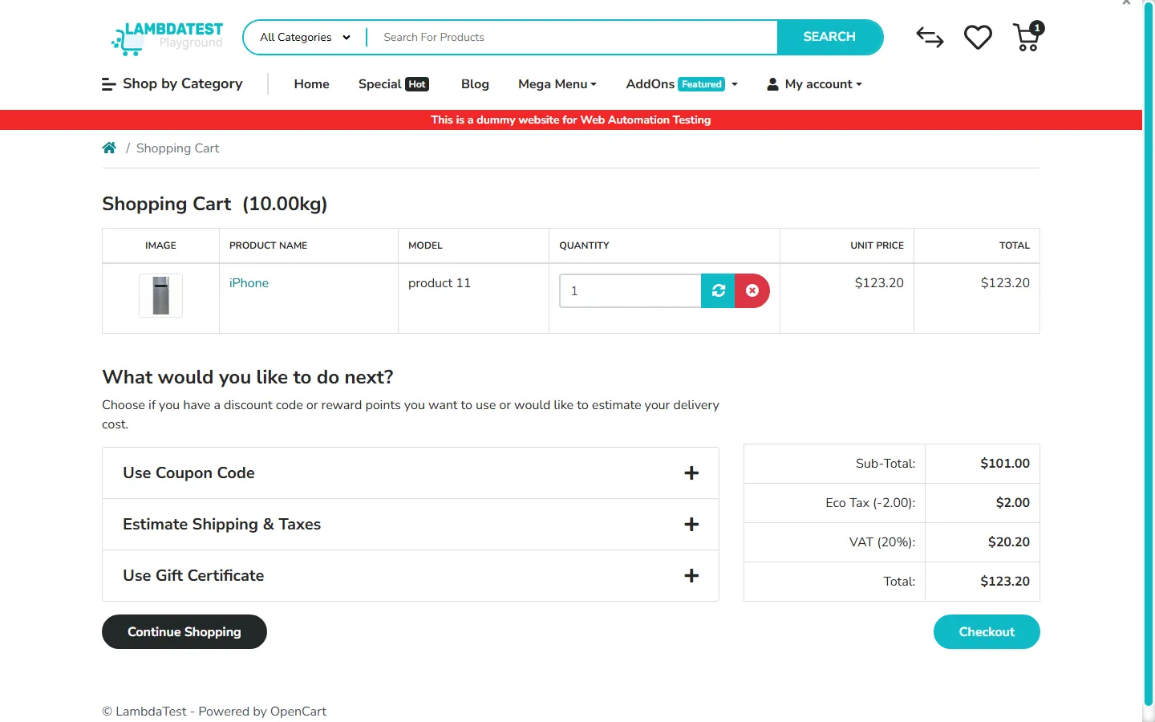Click the $2.00 Eco Tax value
Viewport: 1155px width, 722px height.
(1013, 503)
